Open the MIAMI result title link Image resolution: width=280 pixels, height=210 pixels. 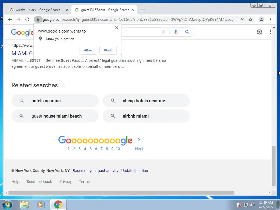[x=22, y=53]
